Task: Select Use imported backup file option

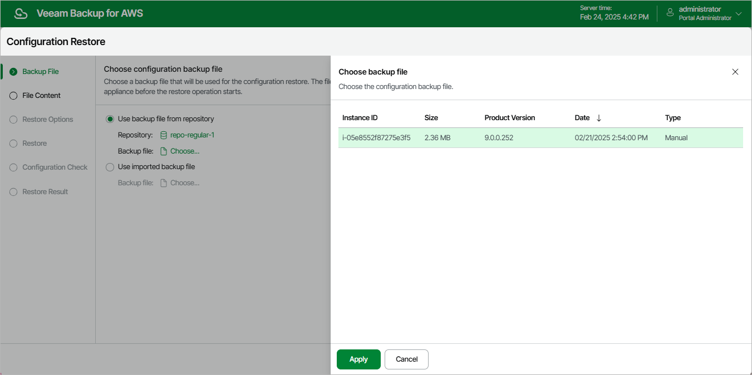Action: pos(110,167)
